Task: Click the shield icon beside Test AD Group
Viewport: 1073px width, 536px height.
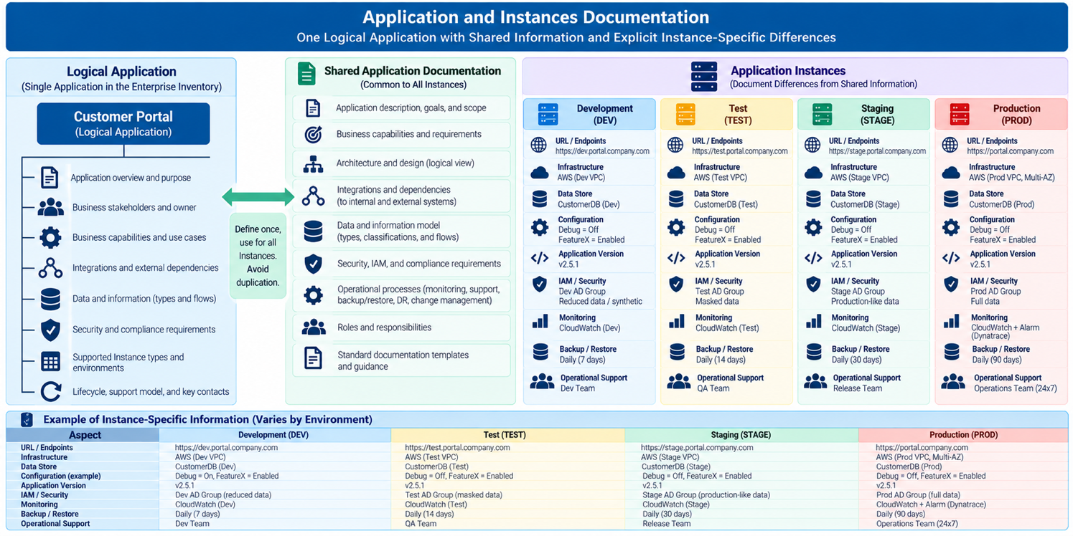Action: (676, 285)
